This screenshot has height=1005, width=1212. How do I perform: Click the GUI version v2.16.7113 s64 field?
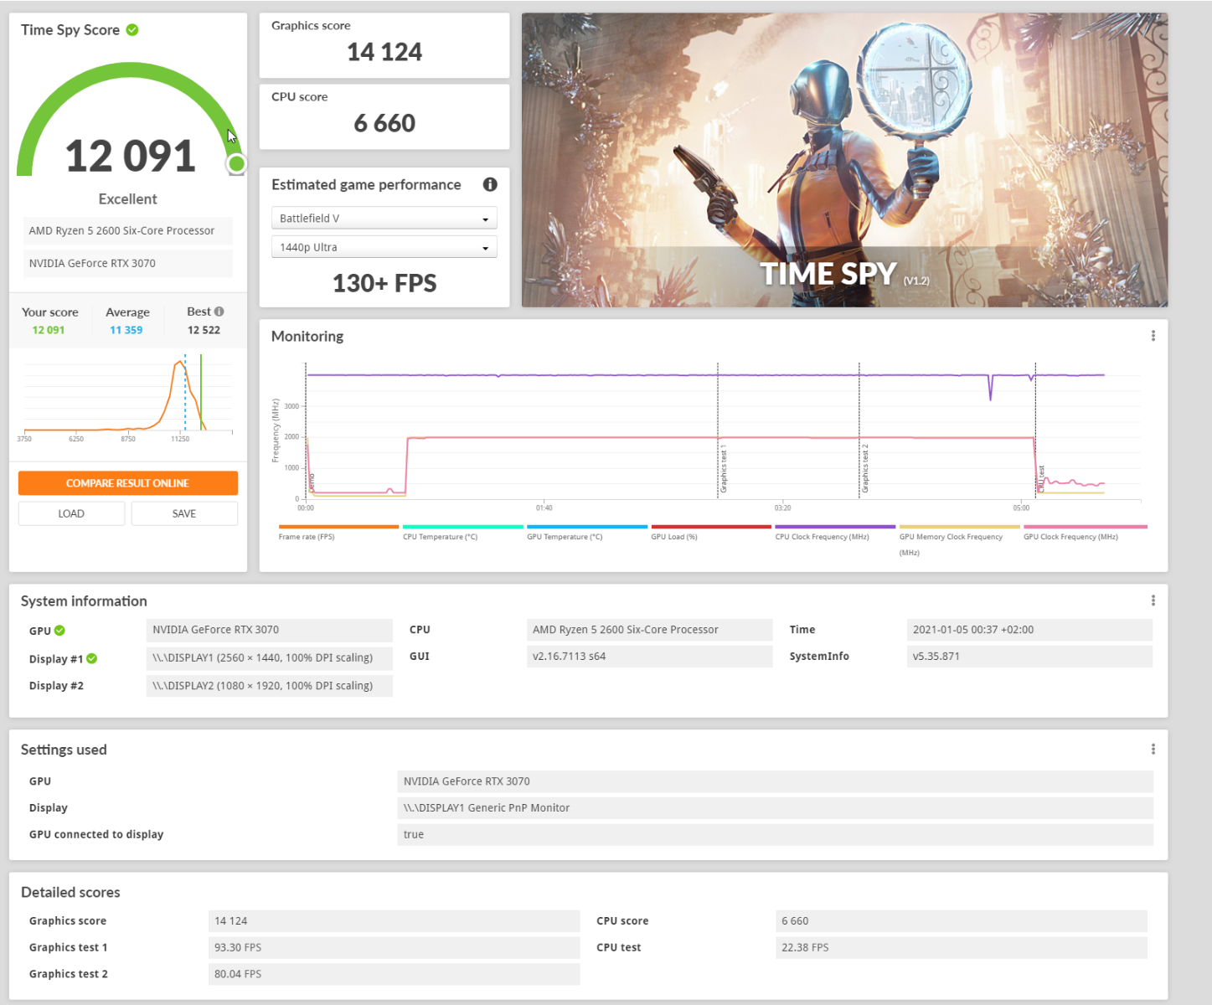(x=649, y=656)
